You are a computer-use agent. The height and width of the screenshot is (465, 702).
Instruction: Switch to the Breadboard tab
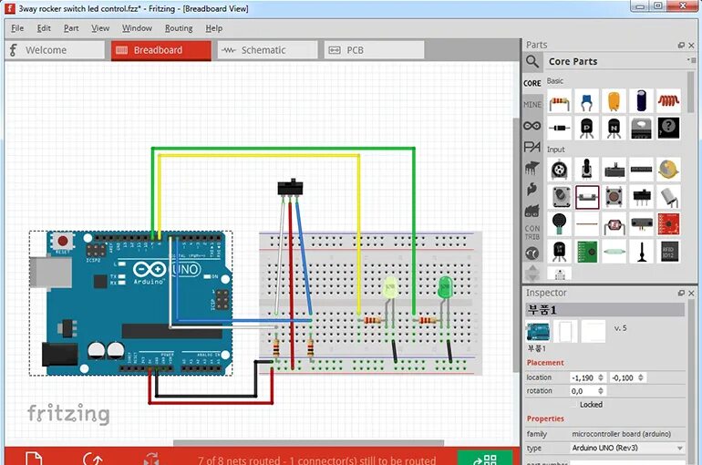161,50
